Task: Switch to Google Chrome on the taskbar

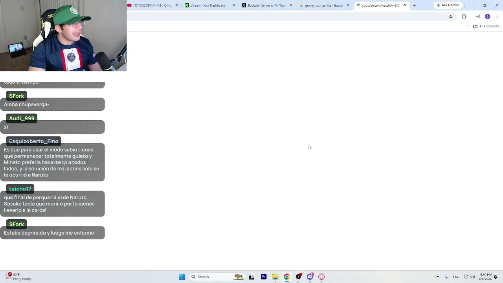Action: pyautogui.click(x=287, y=277)
